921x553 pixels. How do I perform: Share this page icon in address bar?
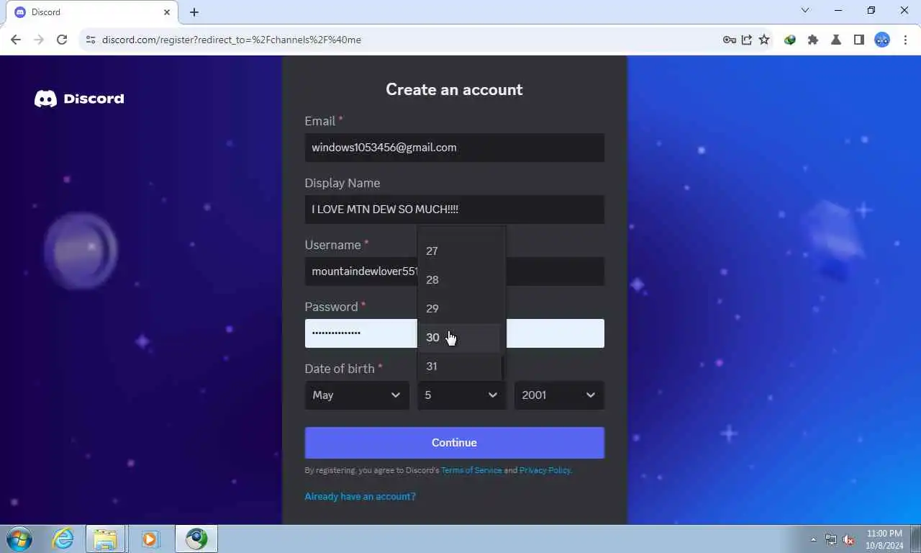pyautogui.click(x=747, y=40)
